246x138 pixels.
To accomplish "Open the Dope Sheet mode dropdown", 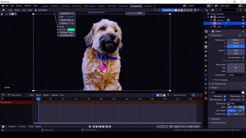I will pyautogui.click(x=17, y=95).
